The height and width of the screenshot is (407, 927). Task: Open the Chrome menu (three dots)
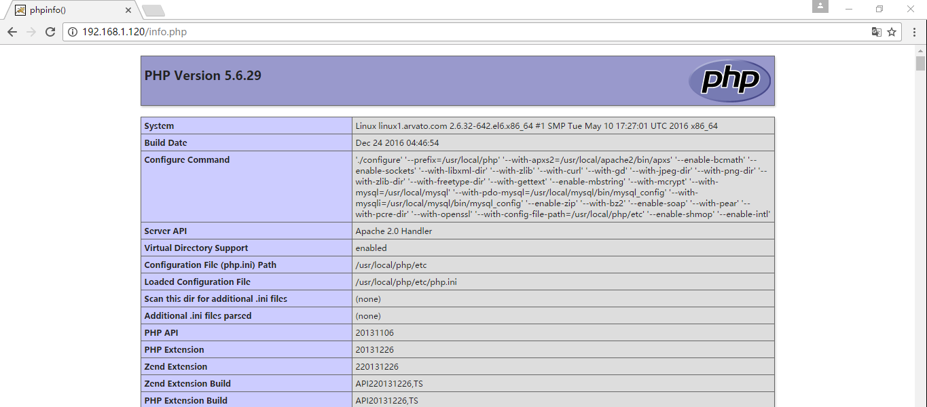(x=914, y=32)
